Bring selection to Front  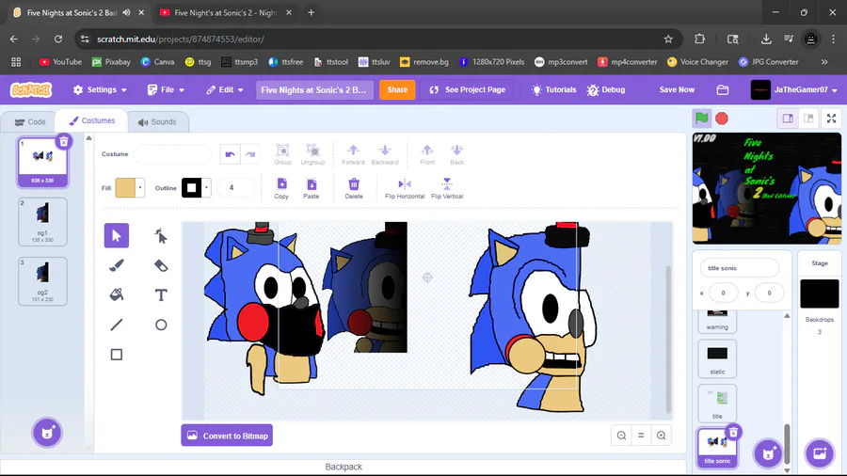pos(427,154)
